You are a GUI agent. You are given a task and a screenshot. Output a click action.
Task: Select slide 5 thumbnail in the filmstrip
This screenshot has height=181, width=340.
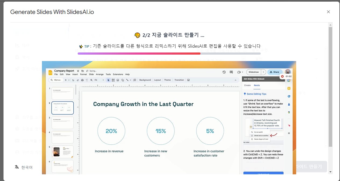click(x=62, y=152)
